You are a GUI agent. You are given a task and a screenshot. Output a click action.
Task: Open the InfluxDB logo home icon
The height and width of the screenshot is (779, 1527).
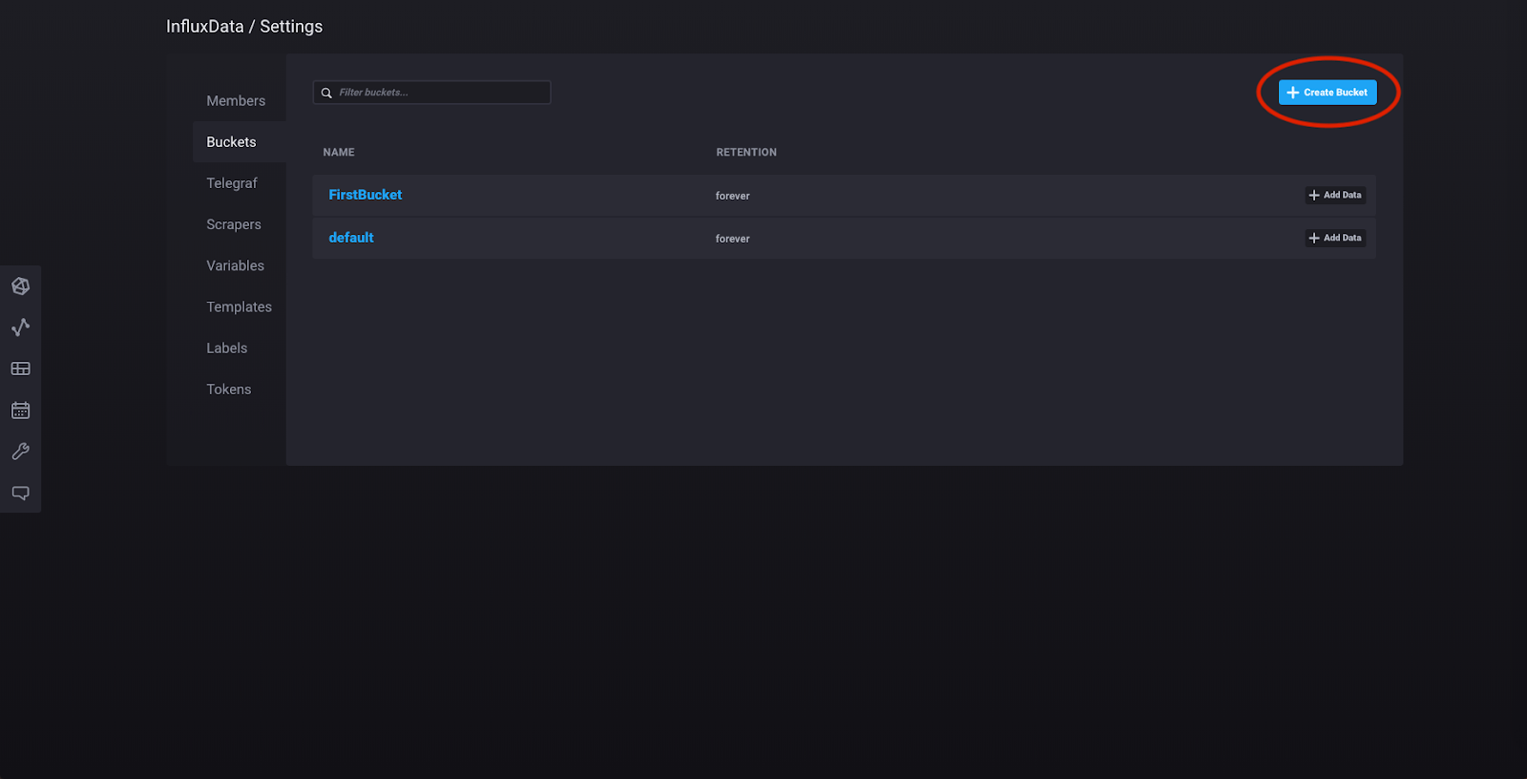pyautogui.click(x=20, y=285)
